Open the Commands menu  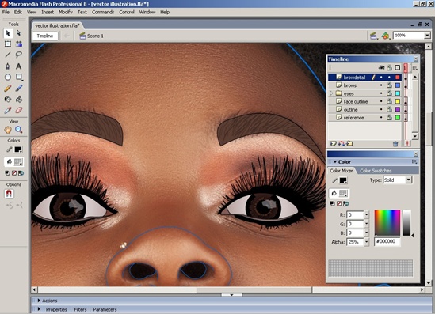103,12
